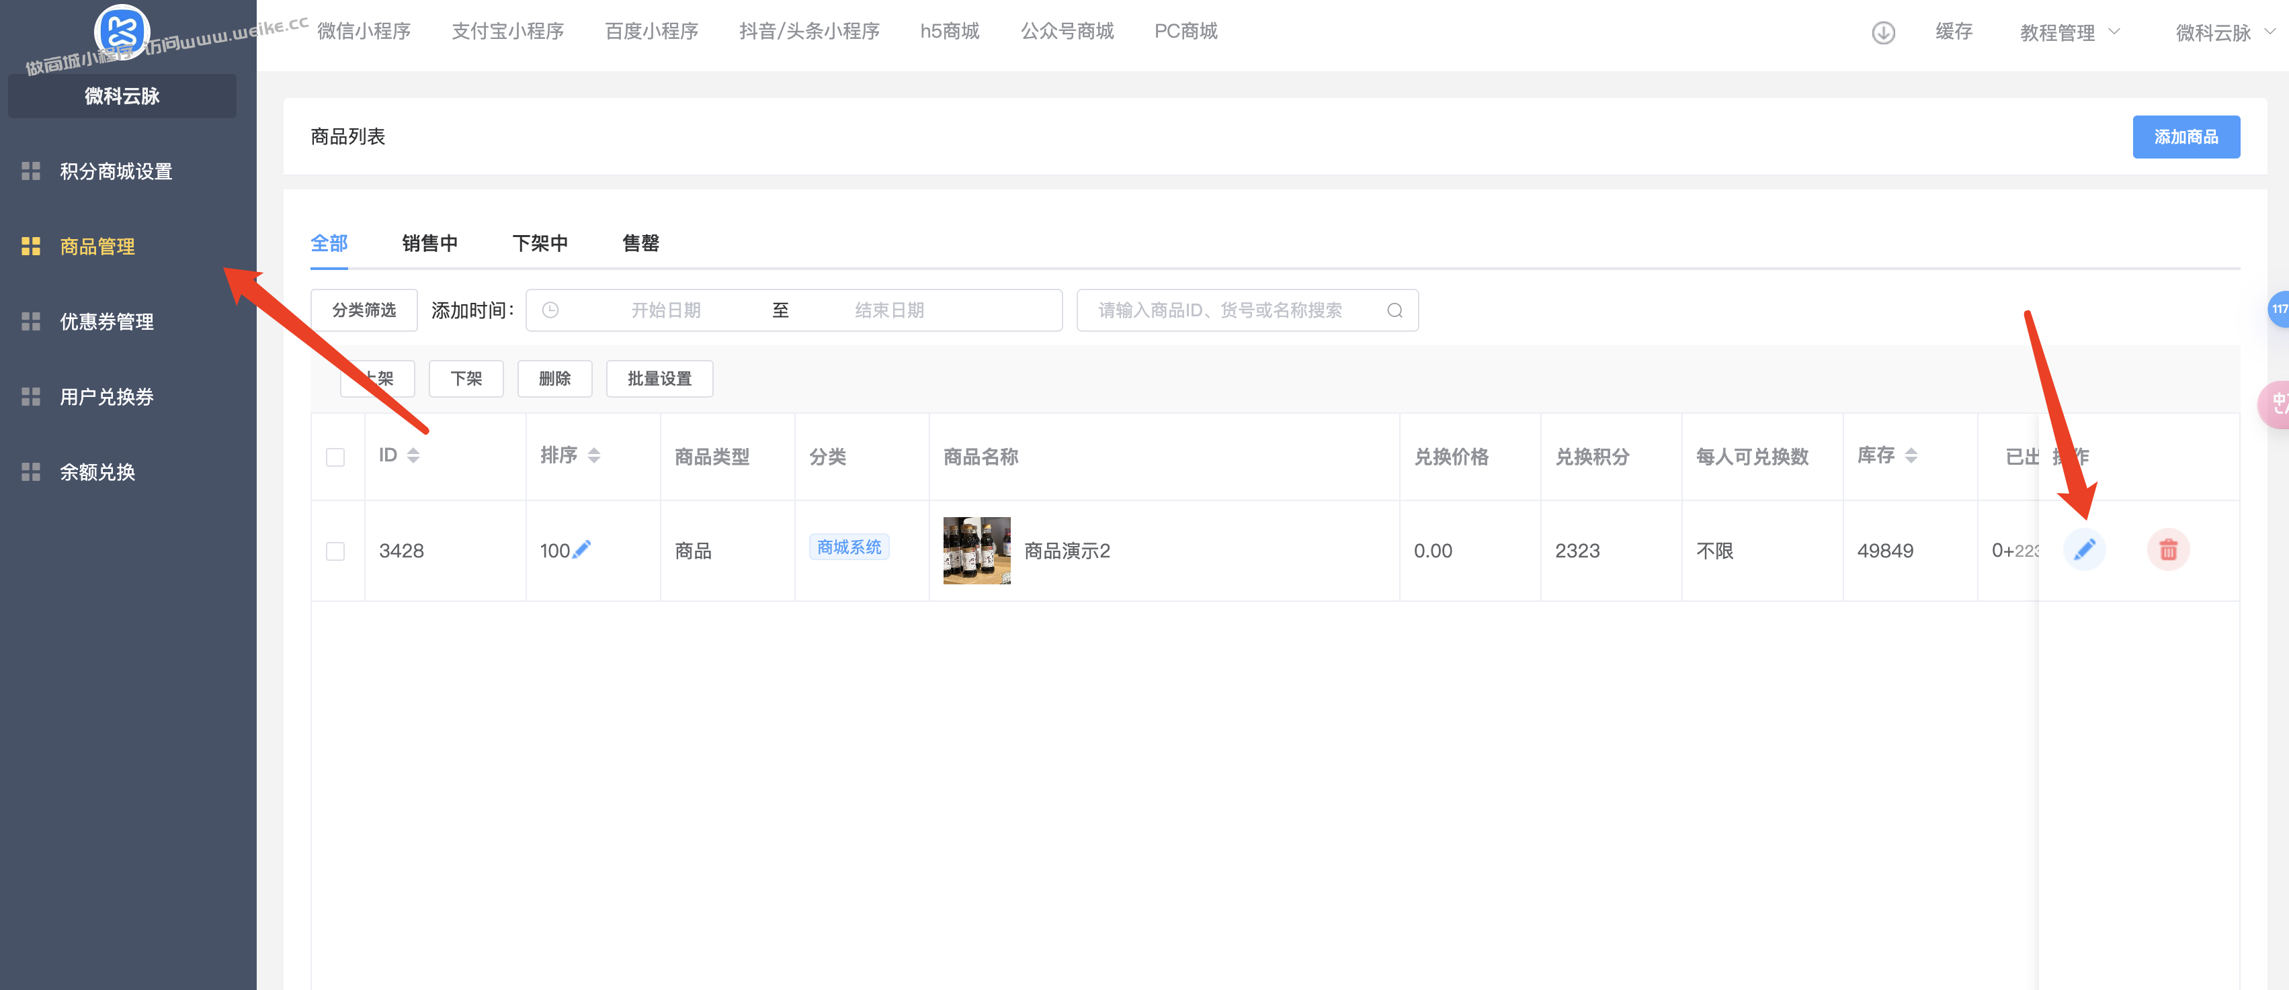Click the 优惠券管理 grid icon
Image resolution: width=2289 pixels, height=990 pixels.
point(31,322)
